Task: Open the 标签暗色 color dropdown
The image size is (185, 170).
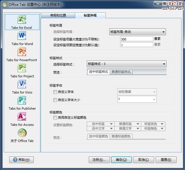Action: coord(153,128)
